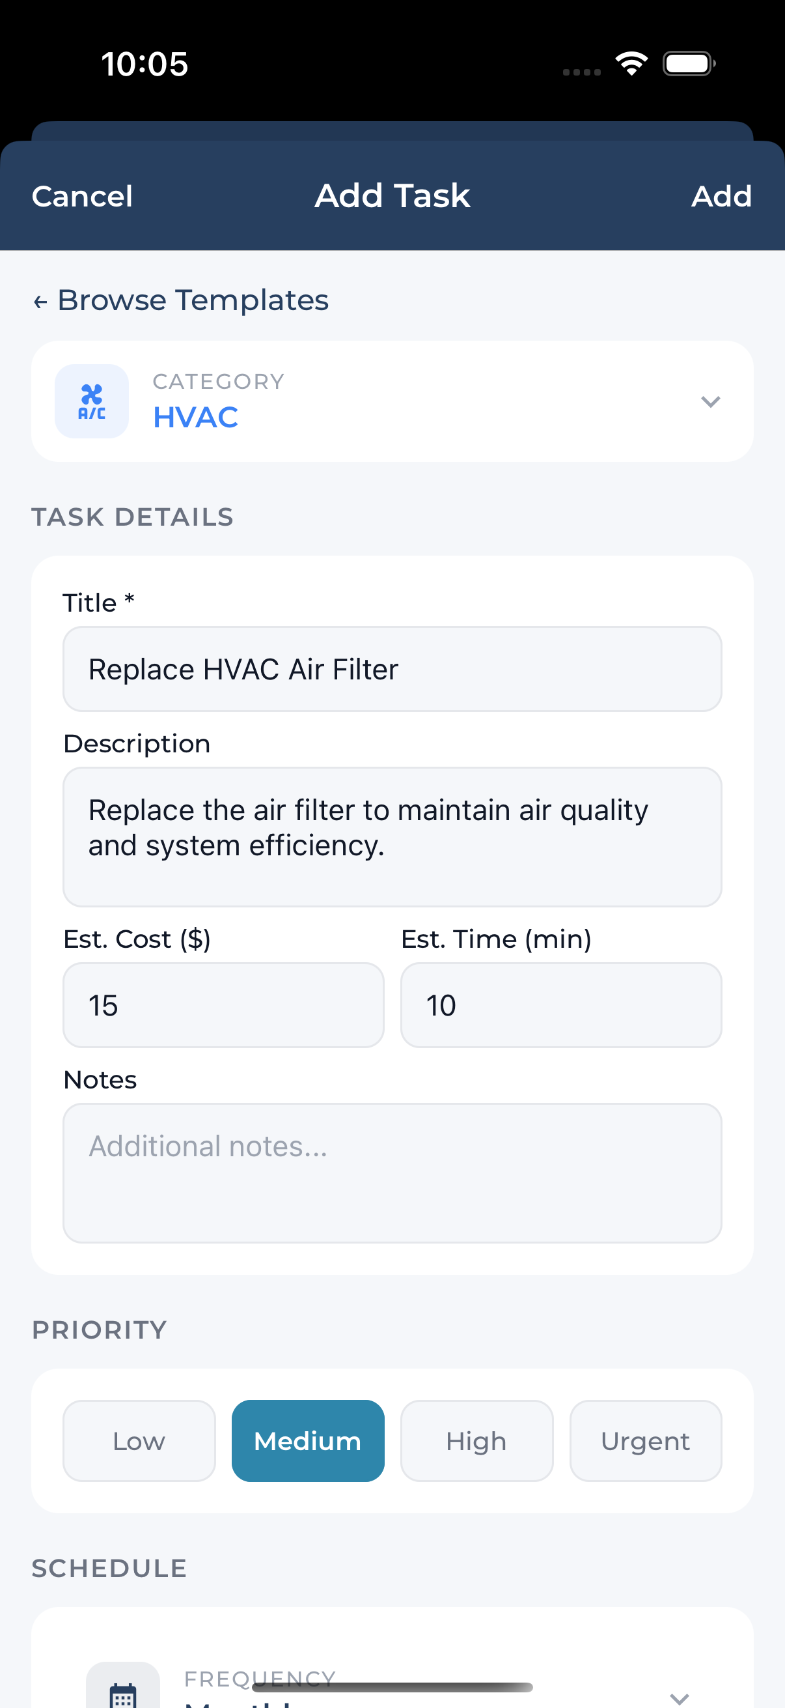This screenshot has height=1708, width=785.
Task: Edit the Description text area
Action: point(392,837)
